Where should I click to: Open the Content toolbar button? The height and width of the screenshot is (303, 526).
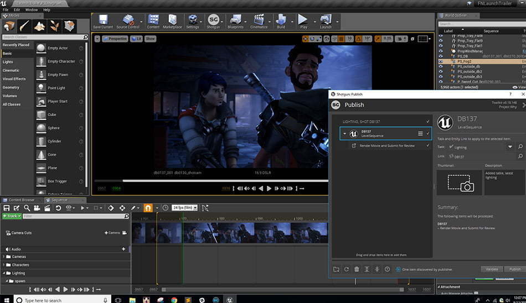coord(153,22)
